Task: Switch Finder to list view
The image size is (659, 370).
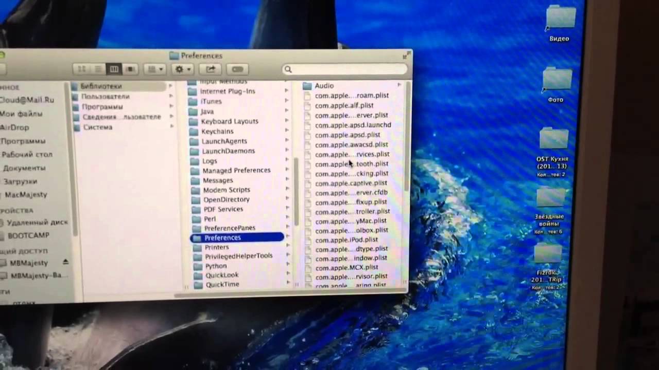Action: pyautogui.click(x=97, y=69)
